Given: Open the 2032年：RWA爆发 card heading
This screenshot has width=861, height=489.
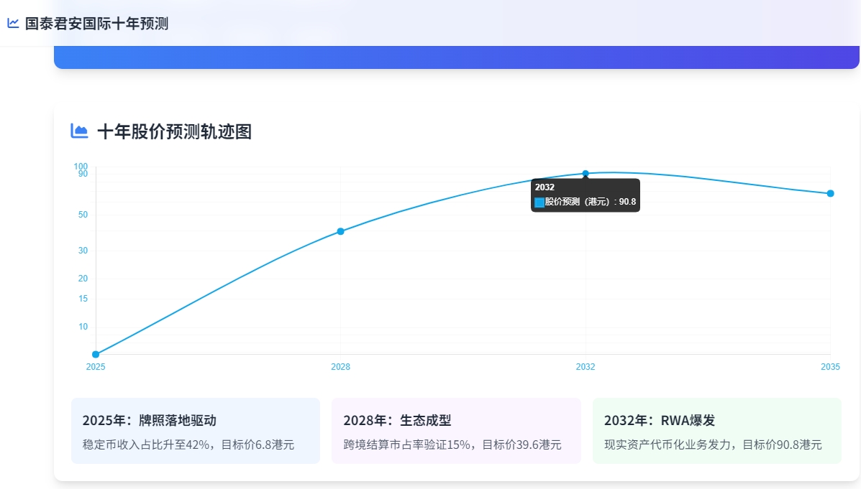Looking at the screenshot, I should (x=660, y=421).
